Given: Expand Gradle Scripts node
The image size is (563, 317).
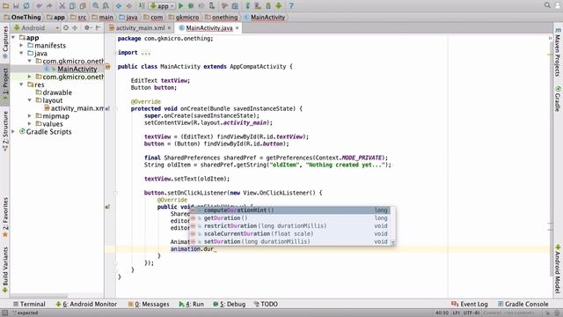Looking at the screenshot, I should tap(13, 131).
